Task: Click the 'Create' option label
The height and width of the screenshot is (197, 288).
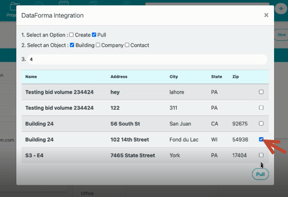Action: pos(82,35)
